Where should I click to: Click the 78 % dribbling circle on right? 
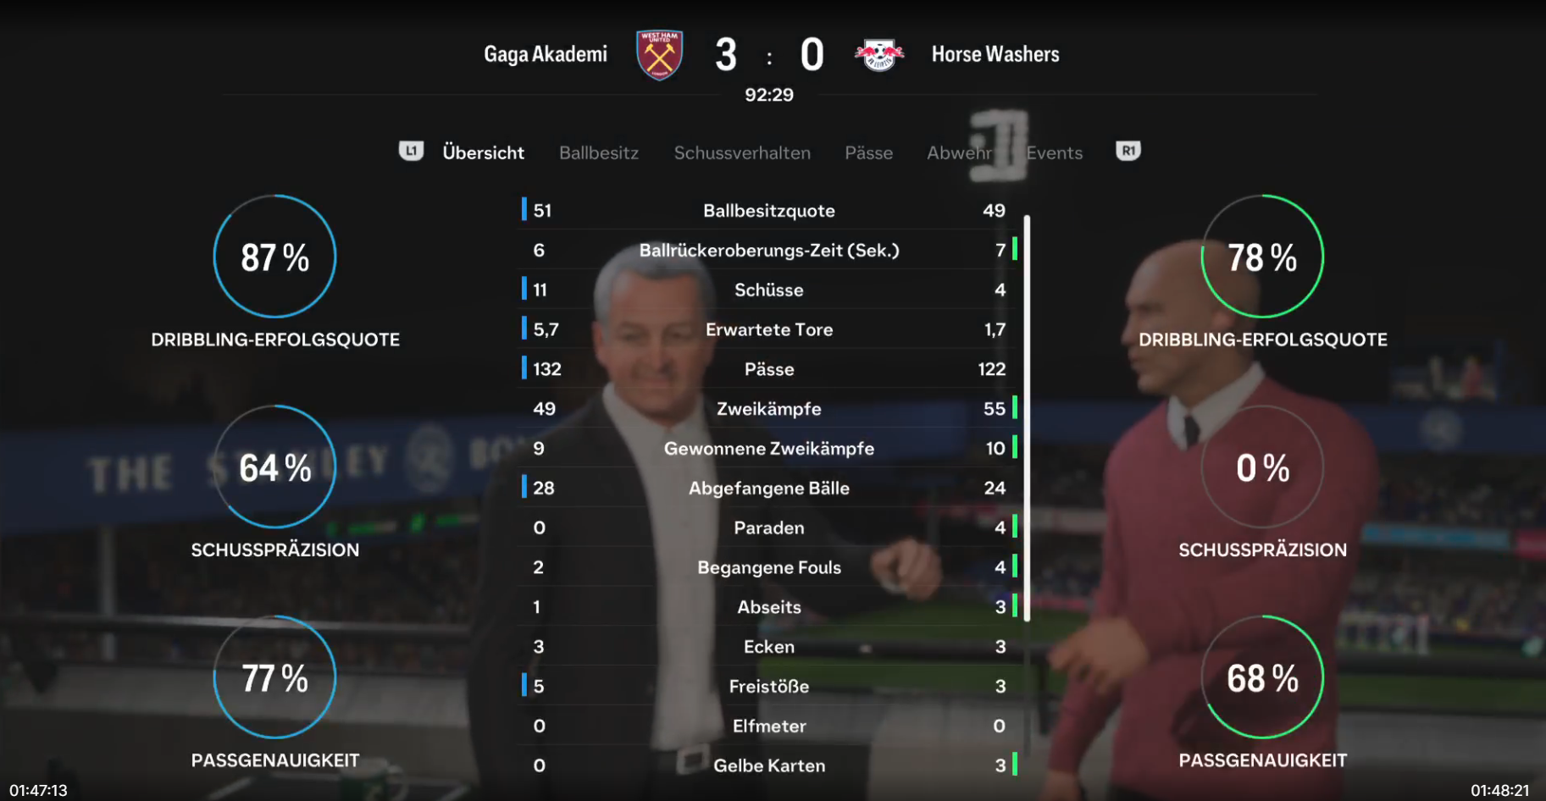(x=1262, y=257)
